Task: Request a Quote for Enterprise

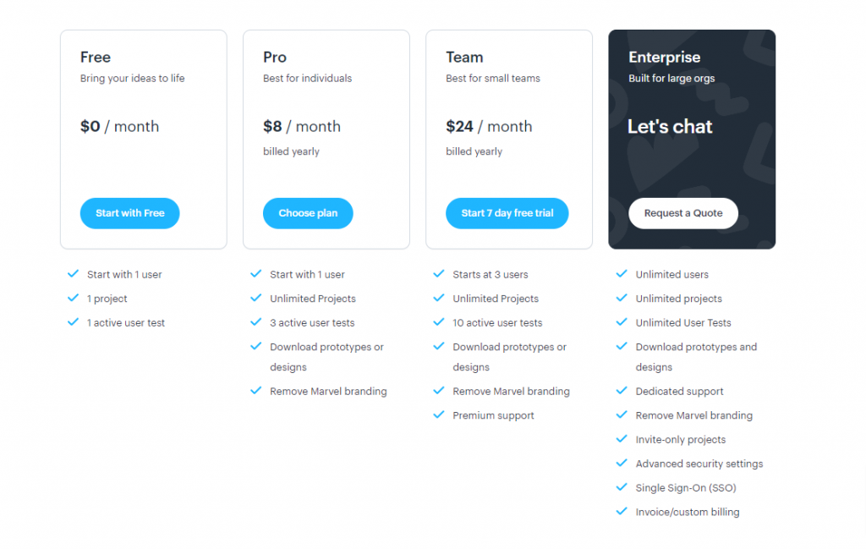Action: pyautogui.click(x=682, y=213)
